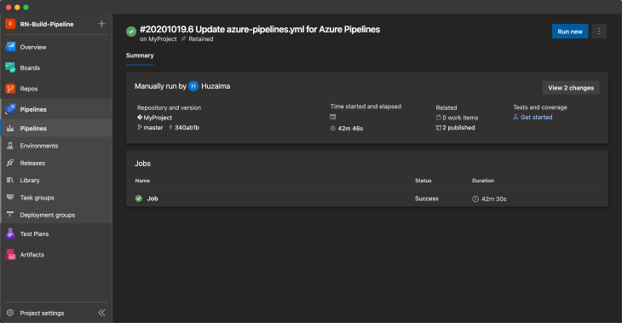Click the Library books icon
The height and width of the screenshot is (323, 622).
click(10, 180)
